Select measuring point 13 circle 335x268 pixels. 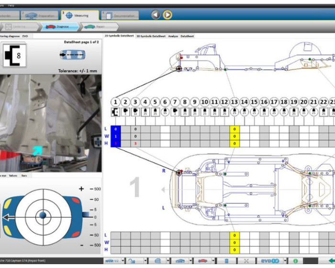point(234,102)
